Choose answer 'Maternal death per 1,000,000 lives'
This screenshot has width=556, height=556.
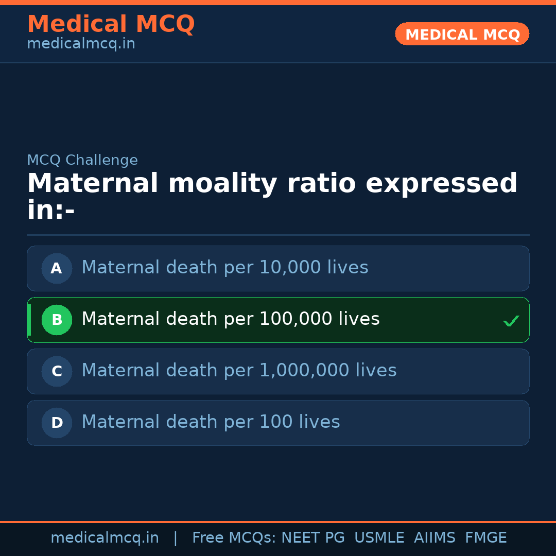point(239,371)
